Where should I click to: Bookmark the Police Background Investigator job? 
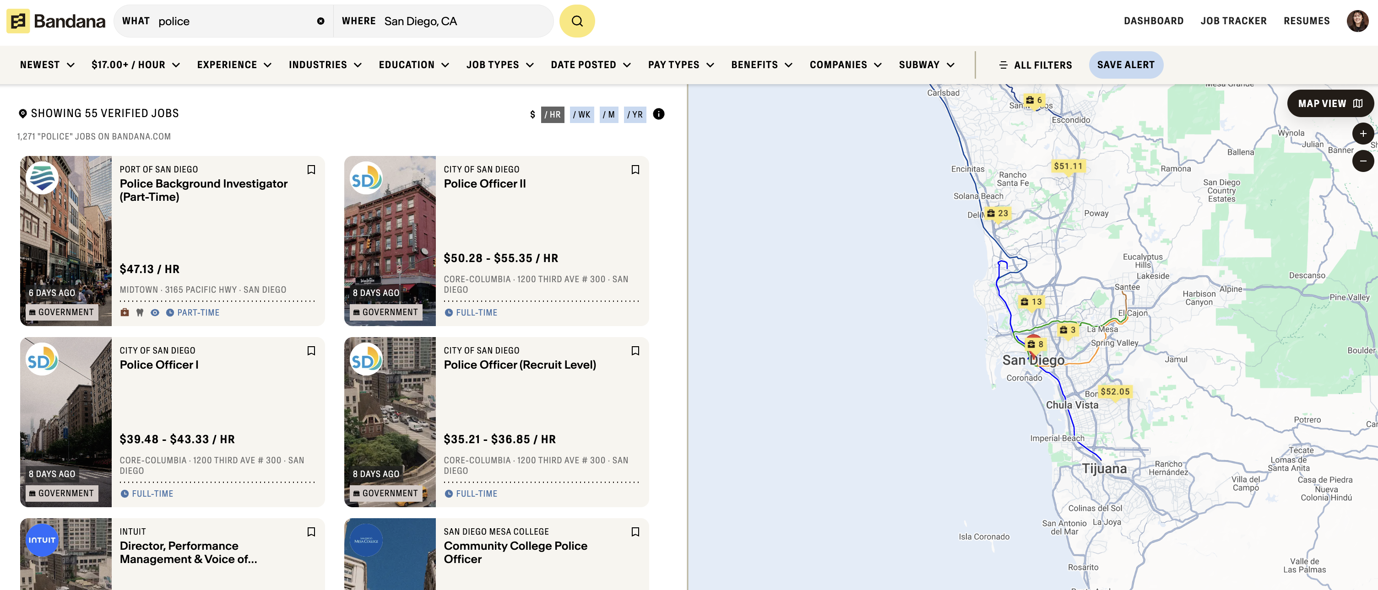click(x=311, y=169)
